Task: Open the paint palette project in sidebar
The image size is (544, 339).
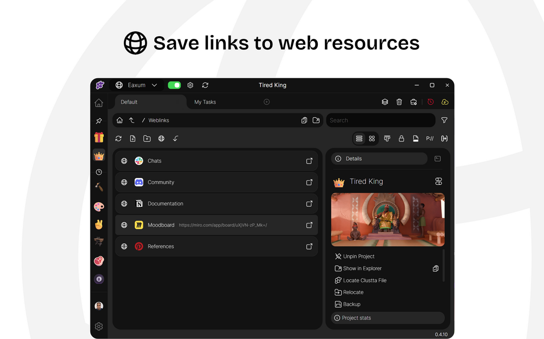Action: click(x=99, y=207)
